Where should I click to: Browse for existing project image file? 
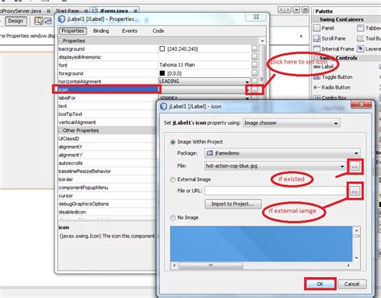click(354, 167)
